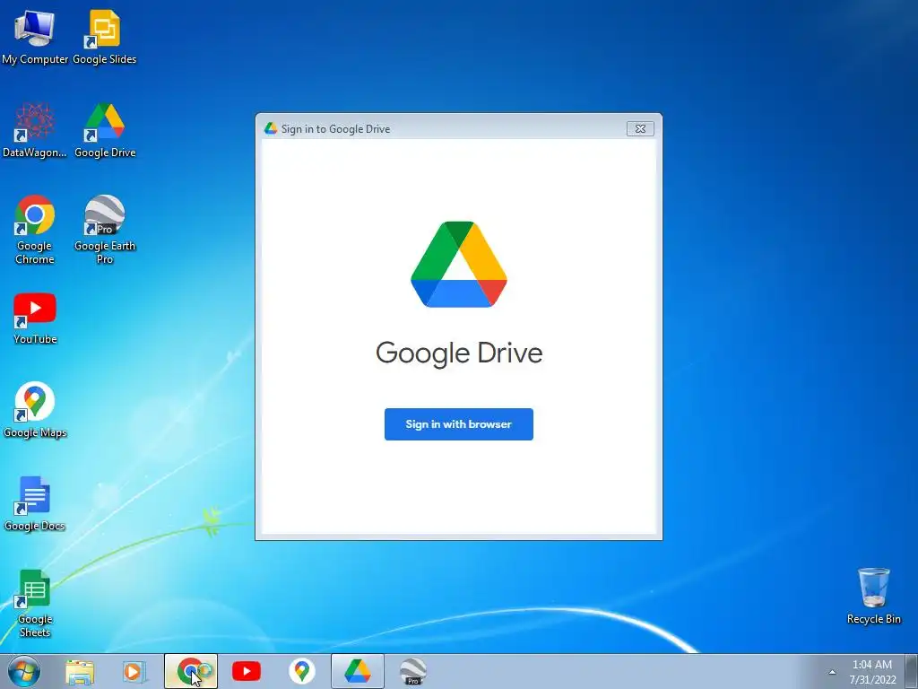Click the Google Drive heading text in dialog
918x689 pixels.
[459, 353]
